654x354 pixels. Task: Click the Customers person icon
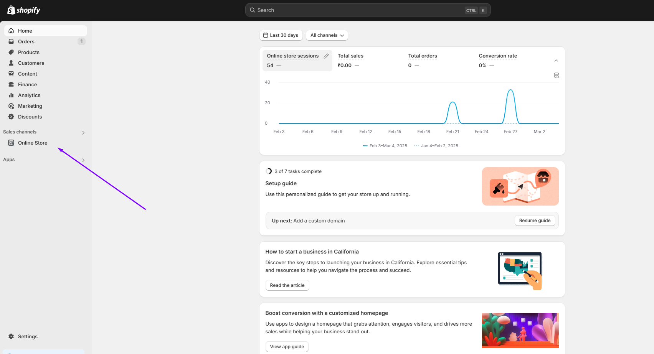11,63
